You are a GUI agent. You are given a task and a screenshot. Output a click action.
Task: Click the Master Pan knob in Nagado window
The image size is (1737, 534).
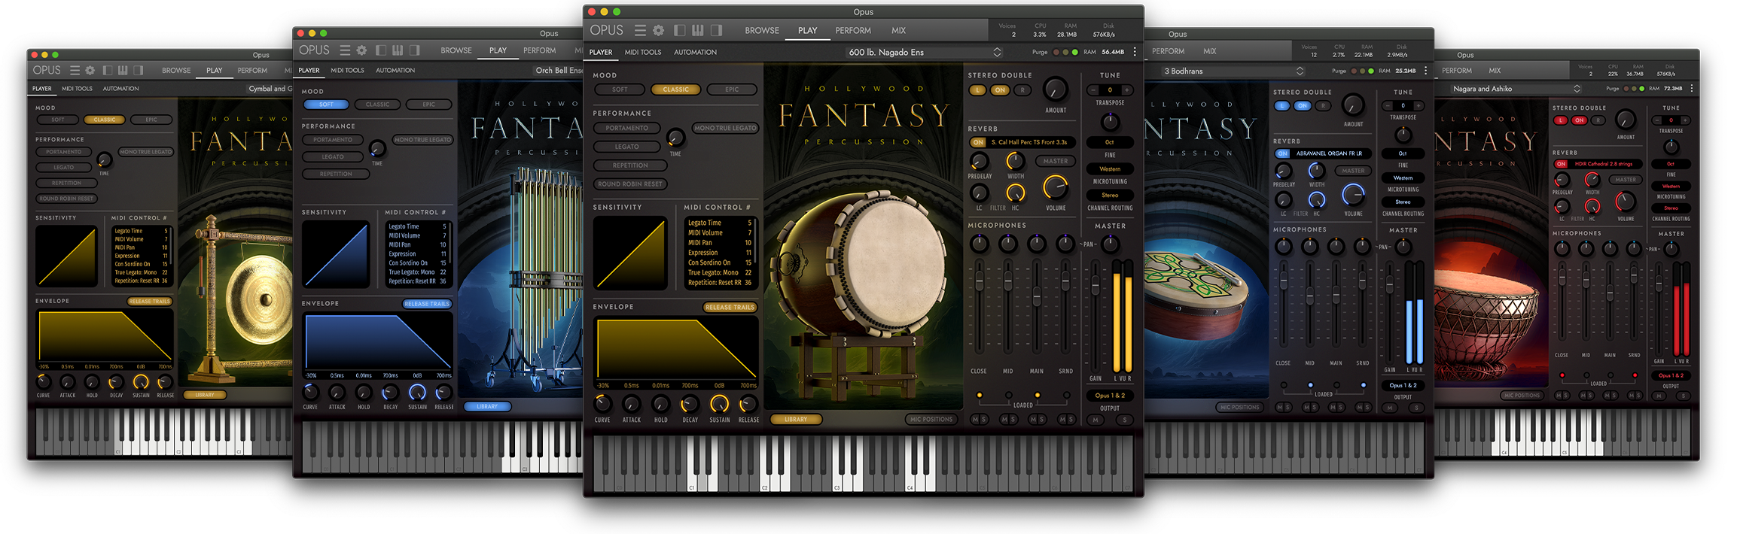(x=1111, y=244)
